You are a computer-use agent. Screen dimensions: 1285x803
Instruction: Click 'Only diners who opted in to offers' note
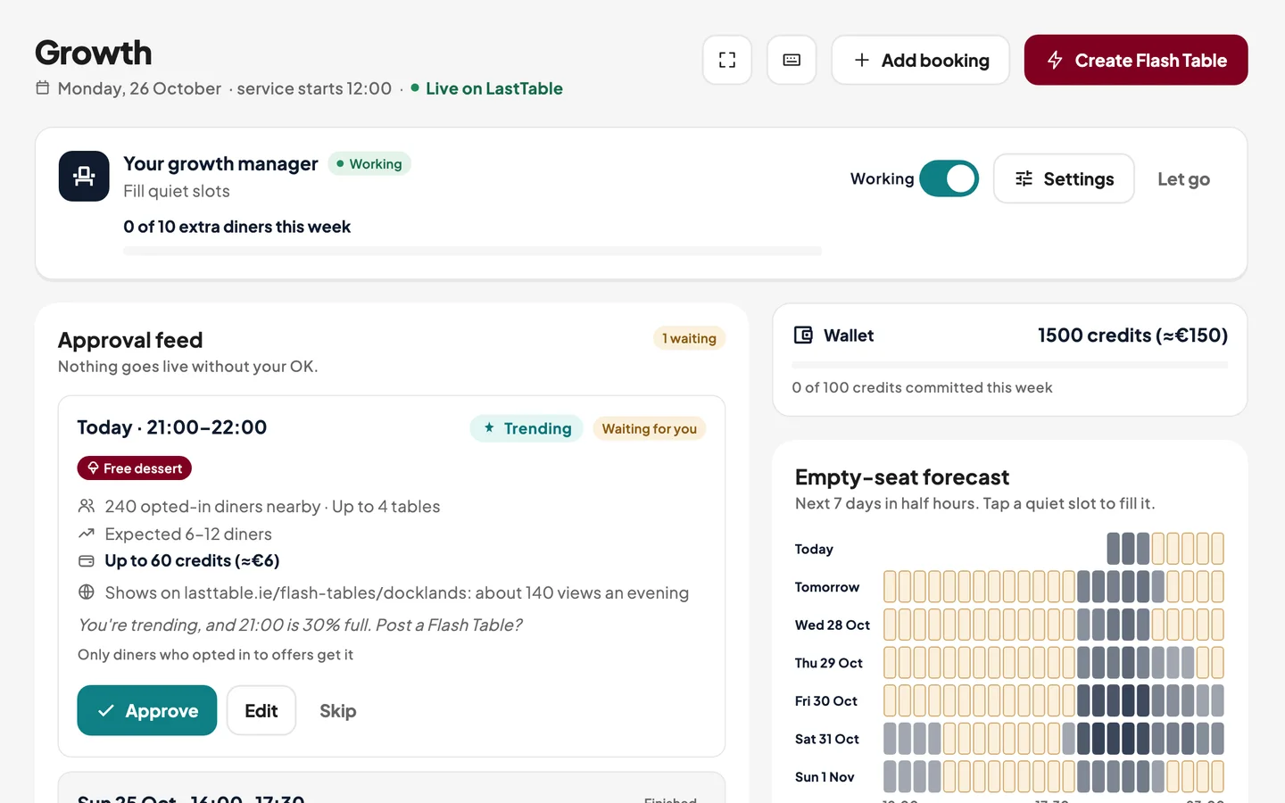(215, 655)
